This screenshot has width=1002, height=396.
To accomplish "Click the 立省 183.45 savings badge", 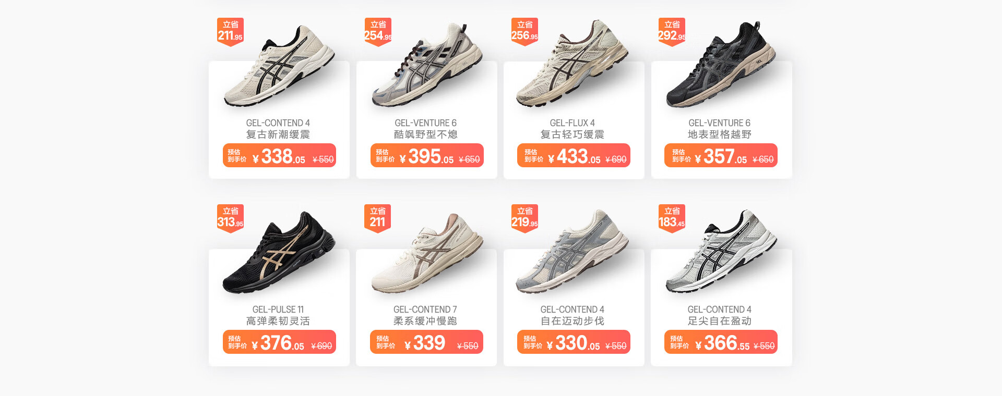I will (x=672, y=218).
